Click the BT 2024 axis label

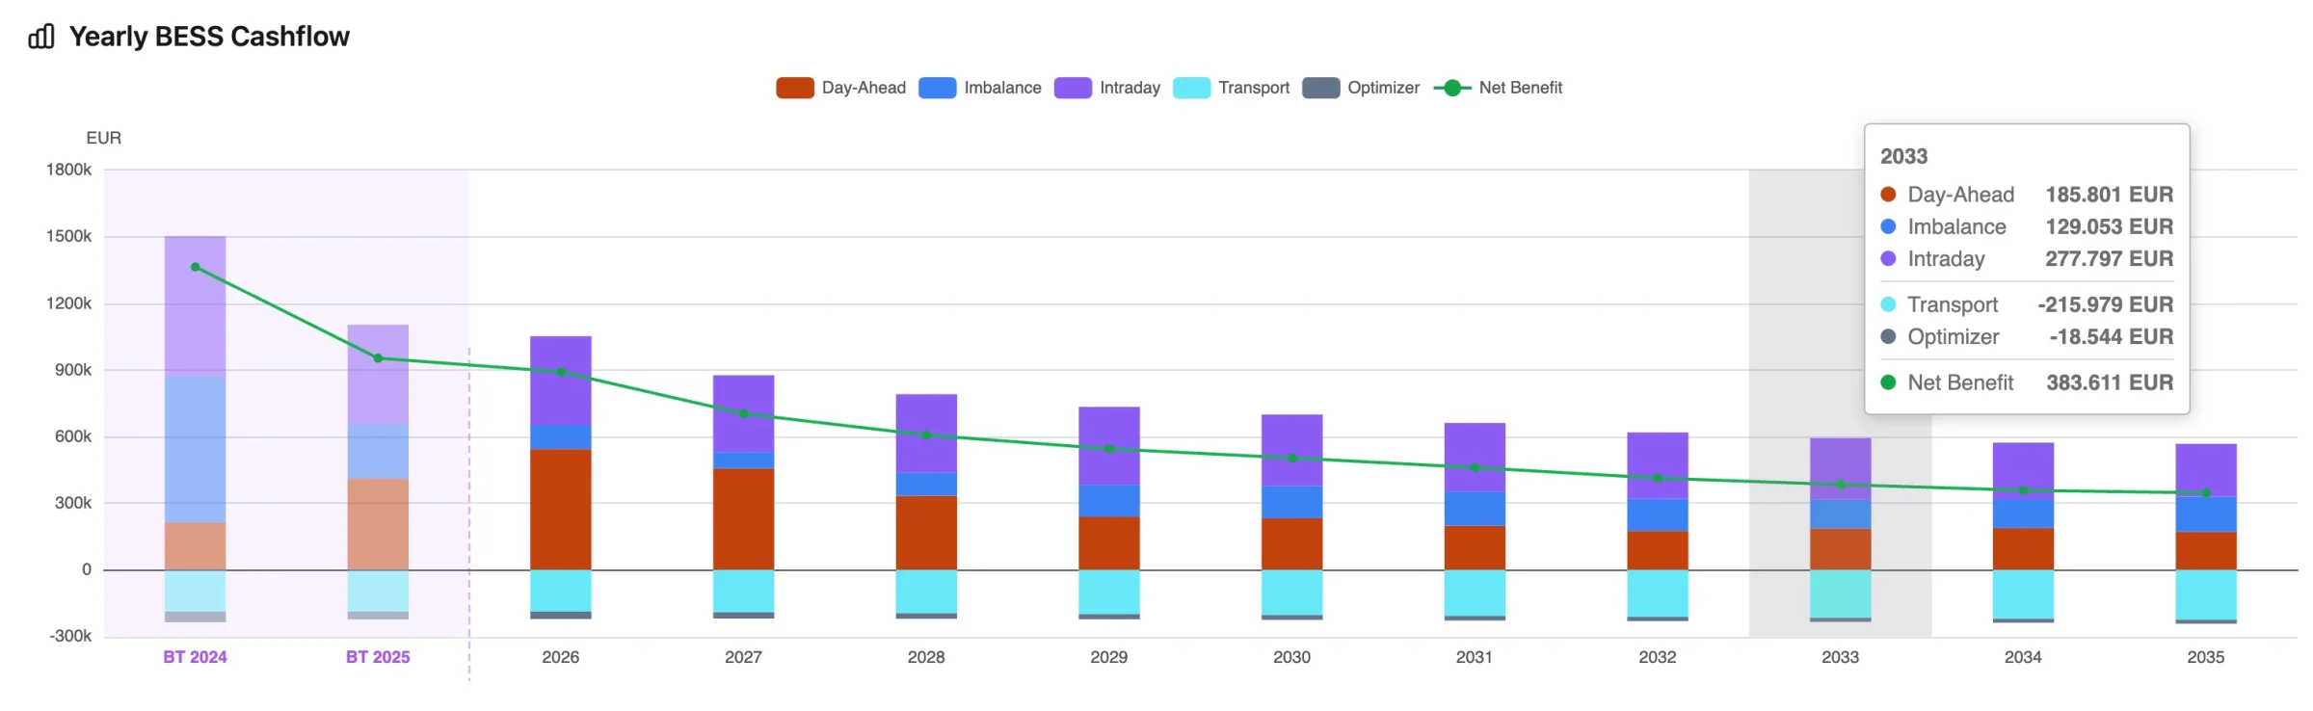click(x=195, y=657)
